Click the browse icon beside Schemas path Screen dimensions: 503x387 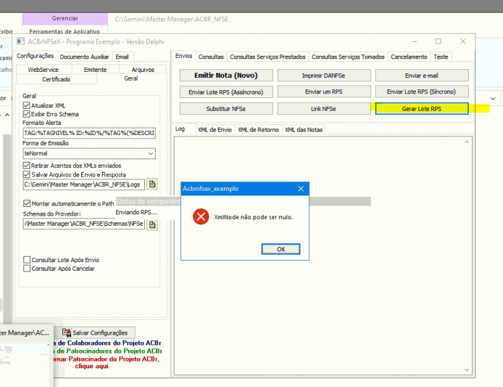(x=152, y=224)
